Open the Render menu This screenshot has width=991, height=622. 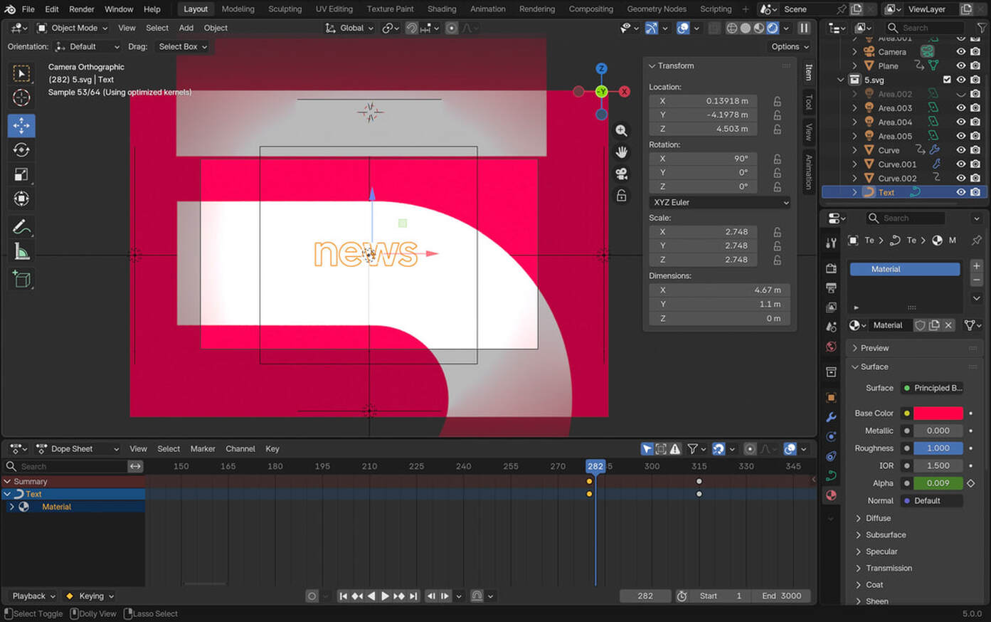click(x=82, y=9)
